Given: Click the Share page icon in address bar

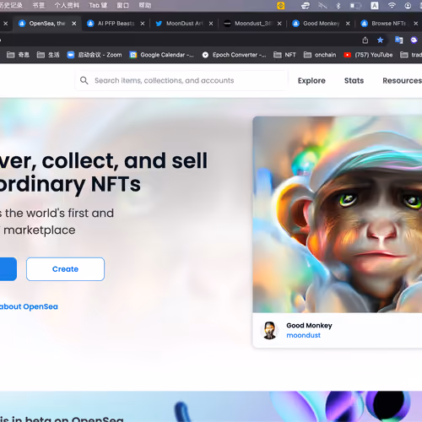Looking at the screenshot, I should click(365, 41).
